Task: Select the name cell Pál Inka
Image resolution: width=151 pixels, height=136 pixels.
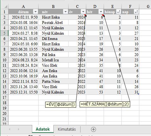Action: pos(53,54)
